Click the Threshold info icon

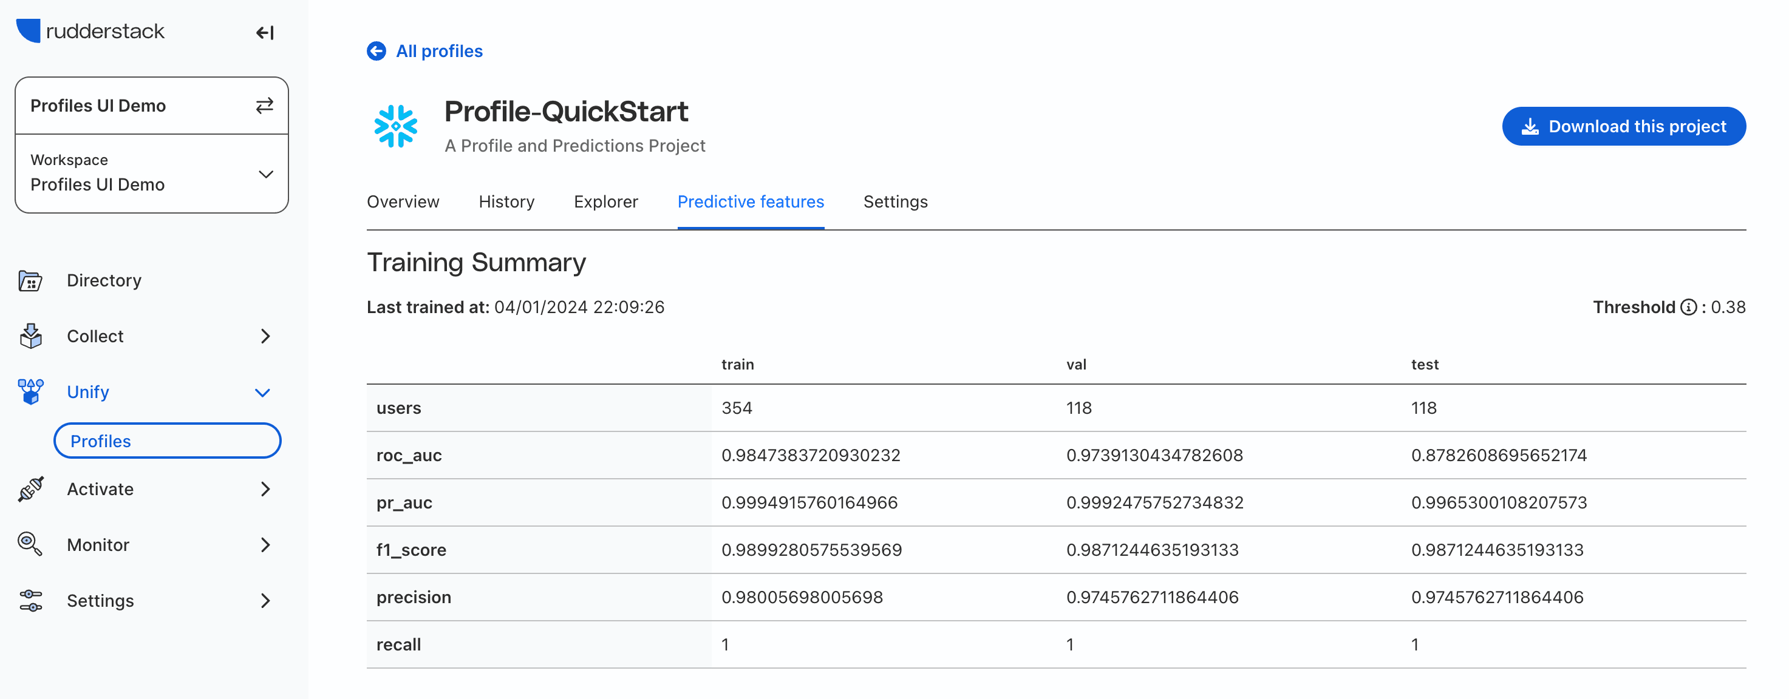(1688, 308)
